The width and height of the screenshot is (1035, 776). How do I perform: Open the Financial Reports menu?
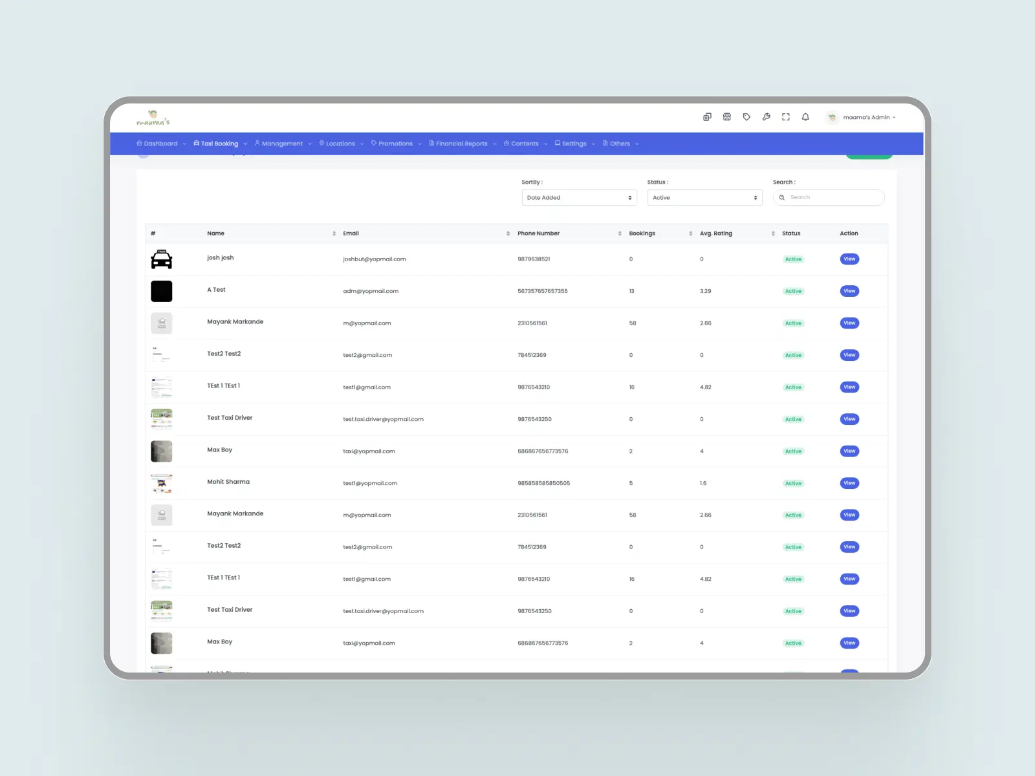tap(462, 144)
